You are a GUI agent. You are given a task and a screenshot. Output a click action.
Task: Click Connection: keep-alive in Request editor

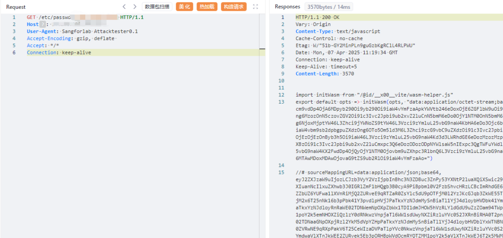click(x=59, y=53)
